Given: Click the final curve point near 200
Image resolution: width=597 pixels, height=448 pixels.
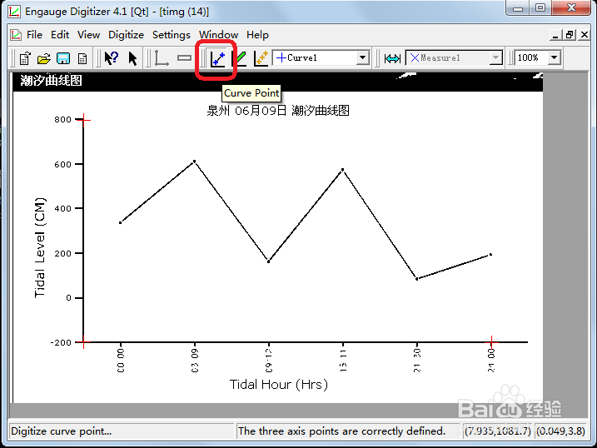Looking at the screenshot, I should 490,254.
